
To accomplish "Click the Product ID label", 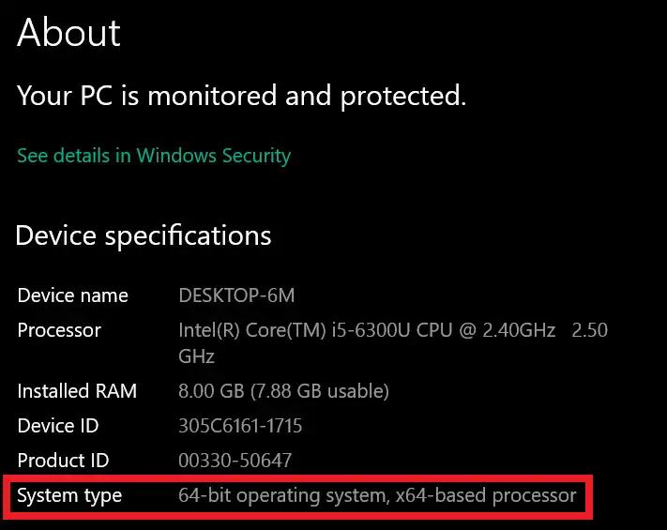I will [63, 461].
